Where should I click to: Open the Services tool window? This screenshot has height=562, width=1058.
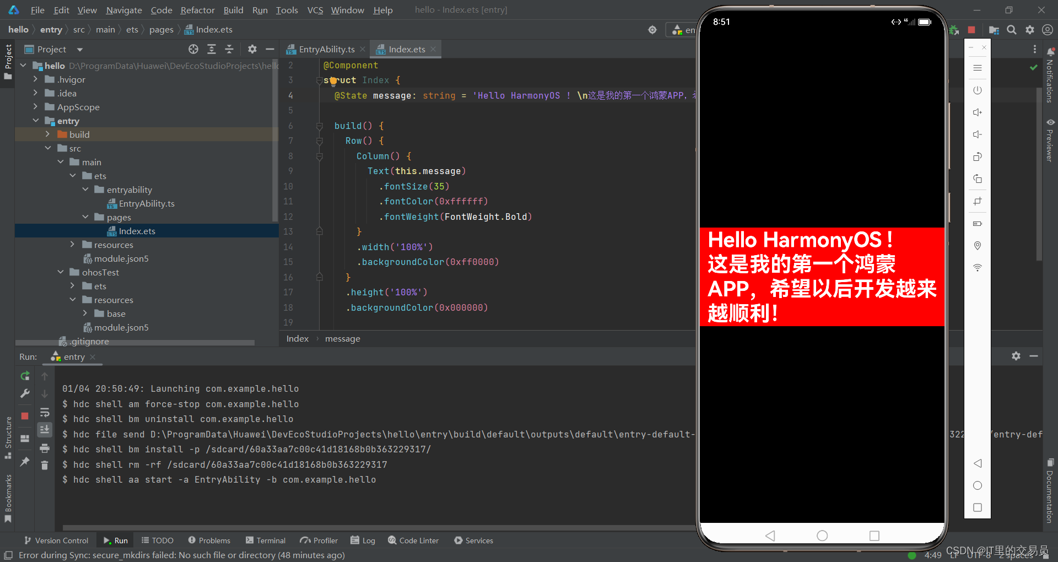pos(474,541)
